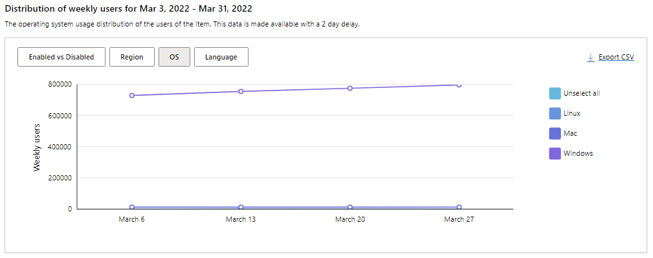Viewport: 653px width, 258px height.
Task: Select the Windows data point for March 13
Action: (x=241, y=91)
